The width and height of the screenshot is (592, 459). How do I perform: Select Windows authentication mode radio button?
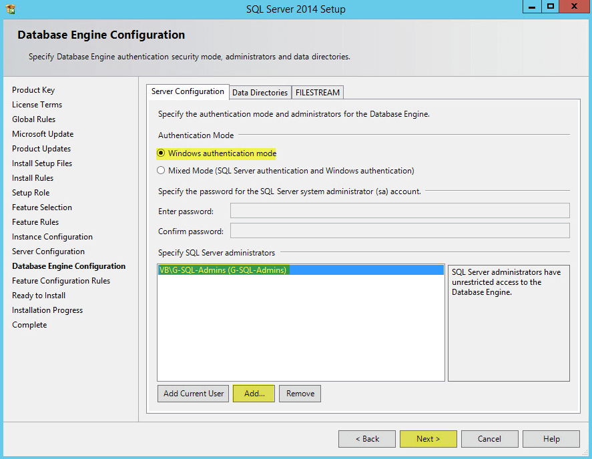pyautogui.click(x=161, y=153)
